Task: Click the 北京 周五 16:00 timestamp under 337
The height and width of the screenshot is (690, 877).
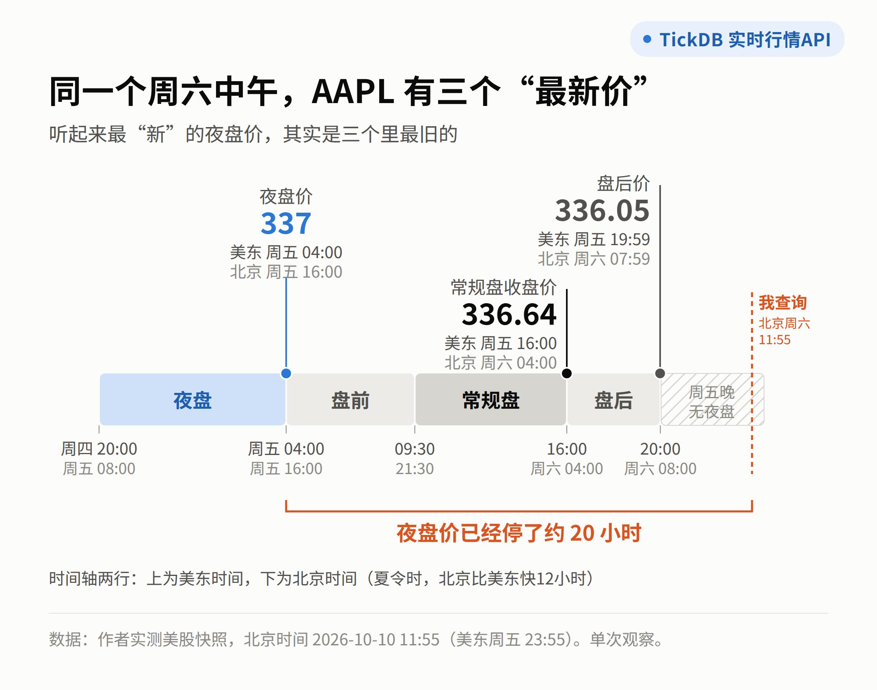Action: 286,272
